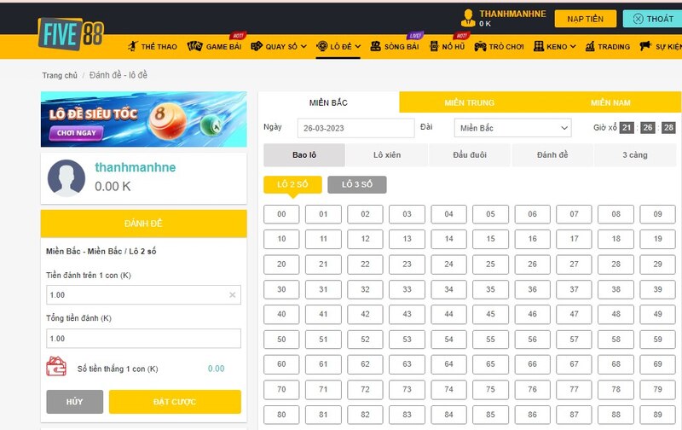Go to Sòng Bài live casino
Screen dimensions: 682x430
(x=396, y=47)
